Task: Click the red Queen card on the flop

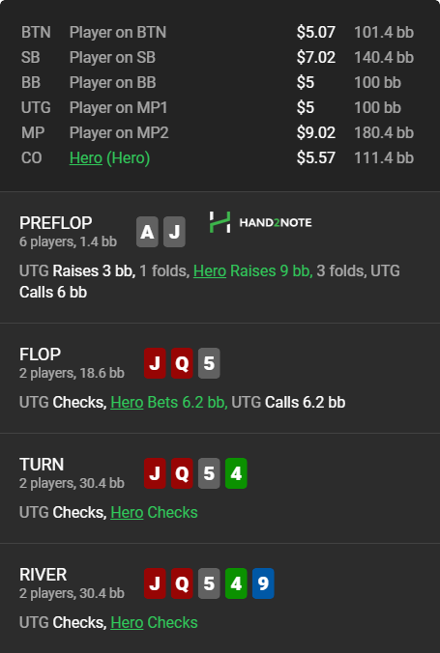Action: (182, 363)
